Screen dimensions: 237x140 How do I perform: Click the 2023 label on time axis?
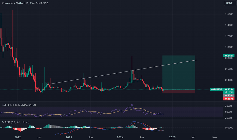[x=69, y=137]
